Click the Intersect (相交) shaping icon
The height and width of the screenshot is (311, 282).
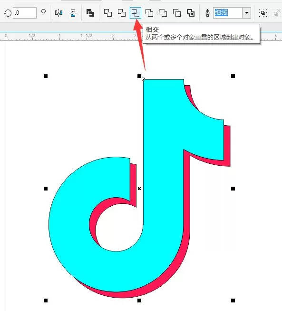tap(136, 13)
